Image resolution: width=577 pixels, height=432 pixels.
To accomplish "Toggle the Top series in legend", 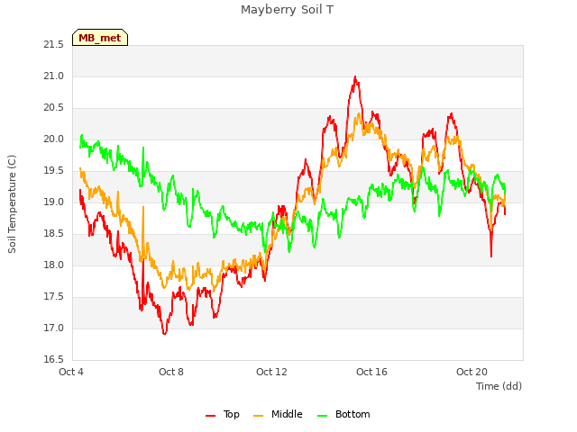I will pos(223,414).
